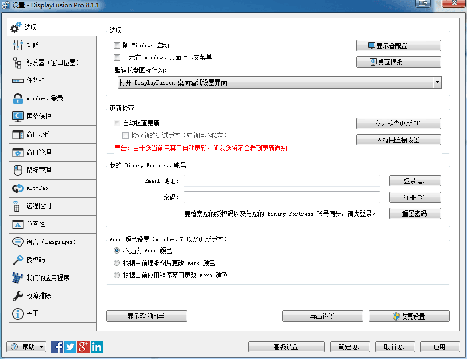The height and width of the screenshot is (359, 467).
Task: Click the gear window icon for 窗口管理
Action: 18,153
